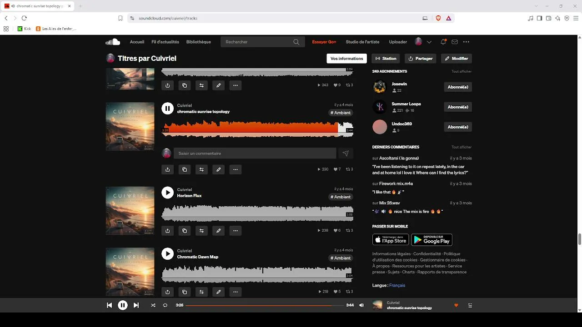Play the Chromatic Dawn Map track

click(x=168, y=253)
